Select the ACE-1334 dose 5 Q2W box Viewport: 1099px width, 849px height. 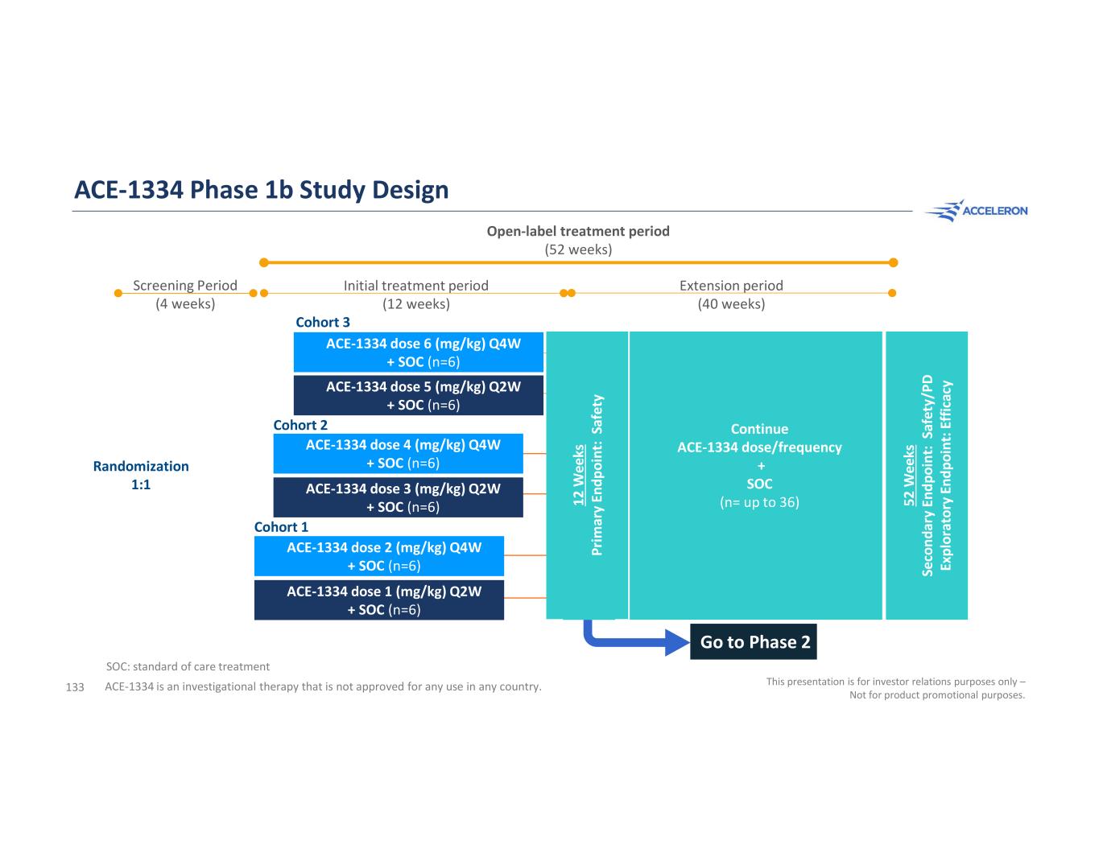click(x=418, y=396)
